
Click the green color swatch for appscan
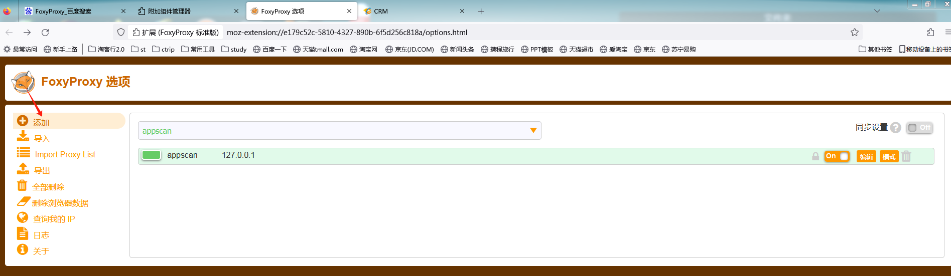click(x=151, y=155)
